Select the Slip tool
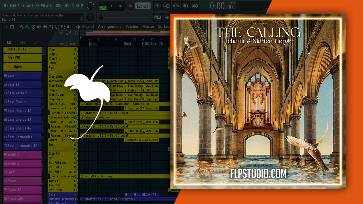Screen dimensions: 363x204 tap(45, 27)
